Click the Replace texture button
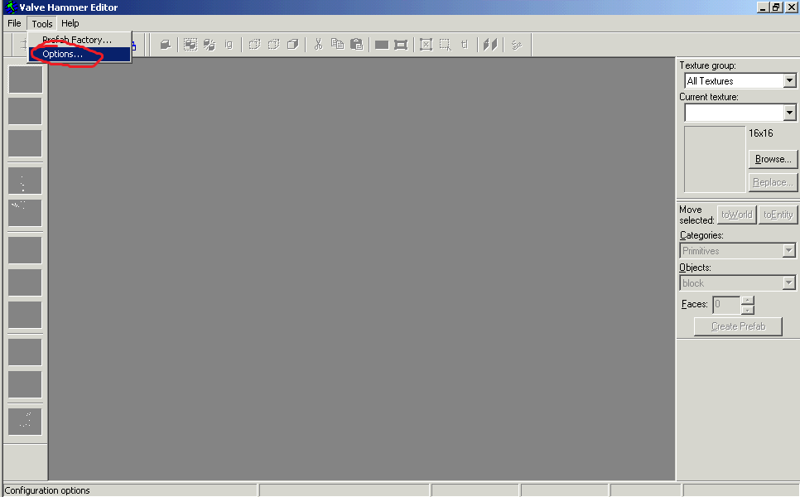Viewport: 800px width, 497px height. (x=773, y=183)
